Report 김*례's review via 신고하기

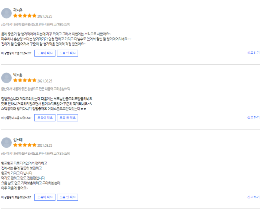253,197
